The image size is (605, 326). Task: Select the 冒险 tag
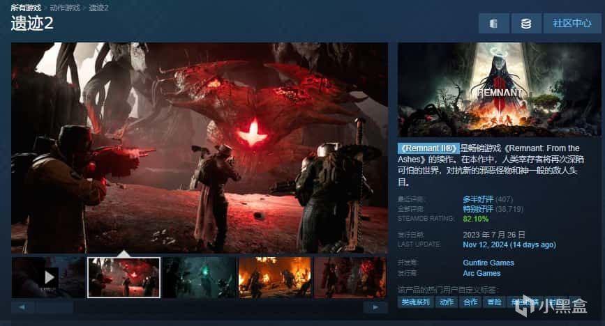494,302
